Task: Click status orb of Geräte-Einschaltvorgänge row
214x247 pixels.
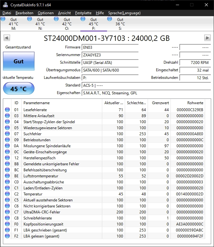Action: pos(7,152)
